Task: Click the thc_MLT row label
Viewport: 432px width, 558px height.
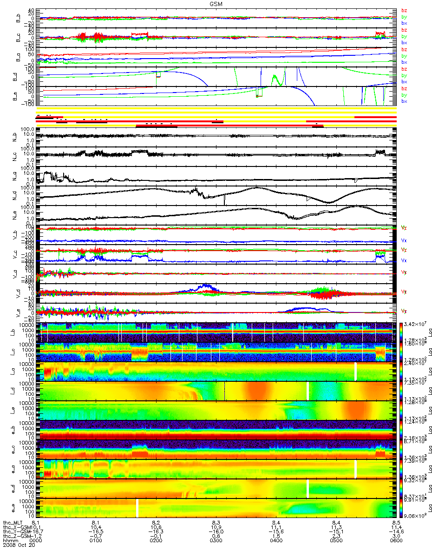Action: click(12, 523)
